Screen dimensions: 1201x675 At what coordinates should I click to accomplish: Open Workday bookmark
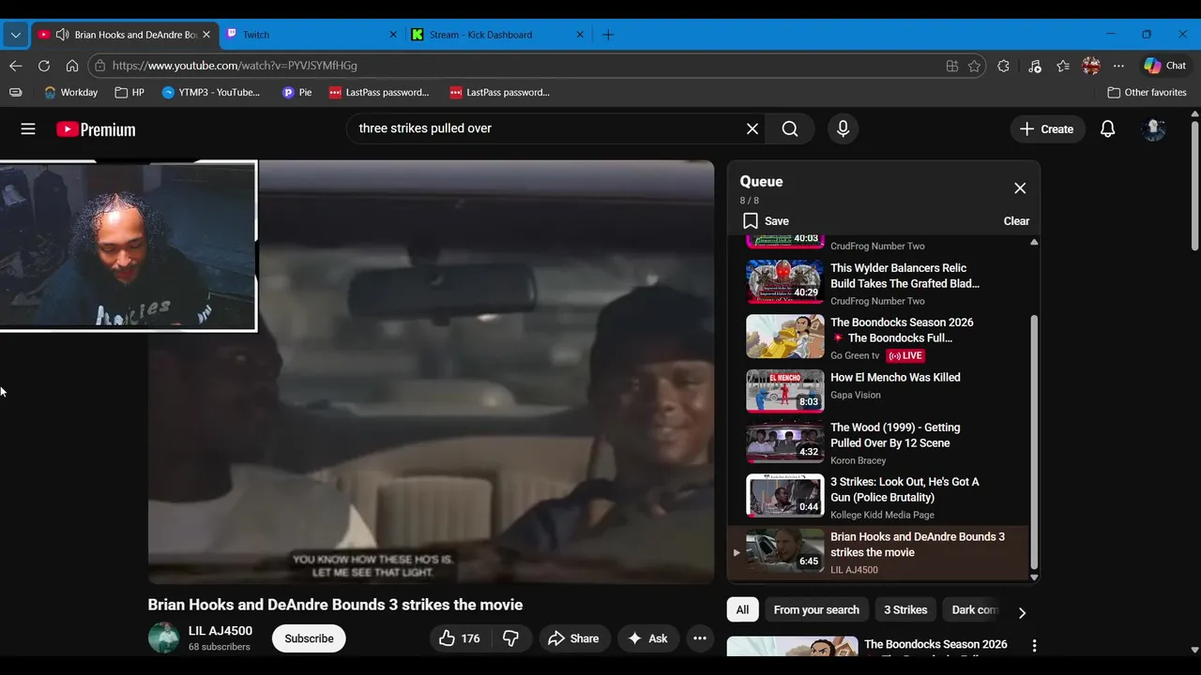[71, 93]
